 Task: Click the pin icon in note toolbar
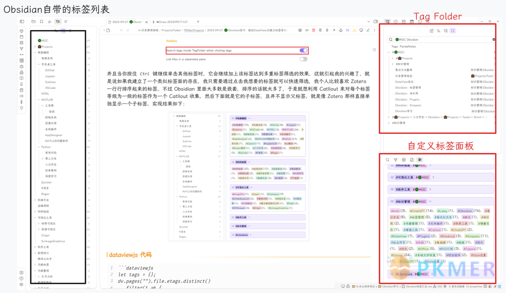320,30
